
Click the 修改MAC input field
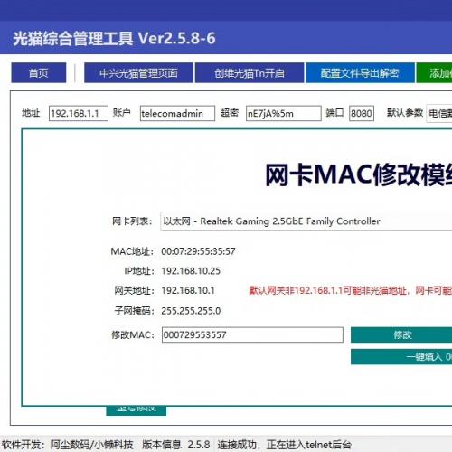[252, 334]
